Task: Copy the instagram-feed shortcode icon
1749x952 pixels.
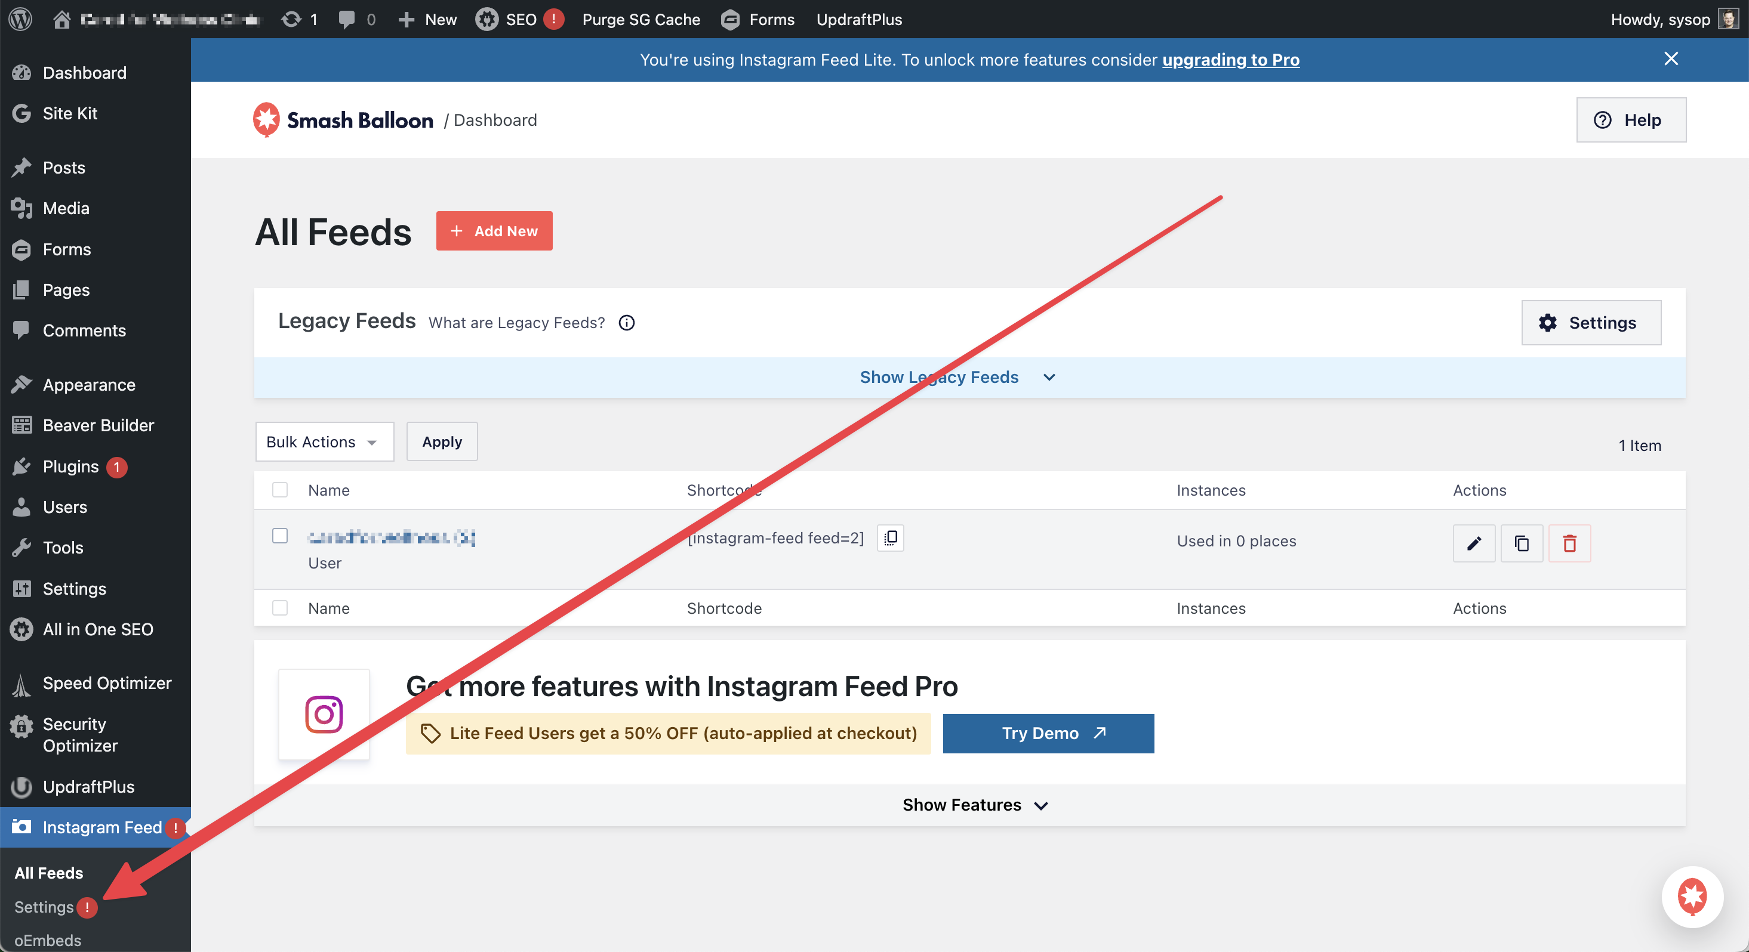Action: [890, 537]
